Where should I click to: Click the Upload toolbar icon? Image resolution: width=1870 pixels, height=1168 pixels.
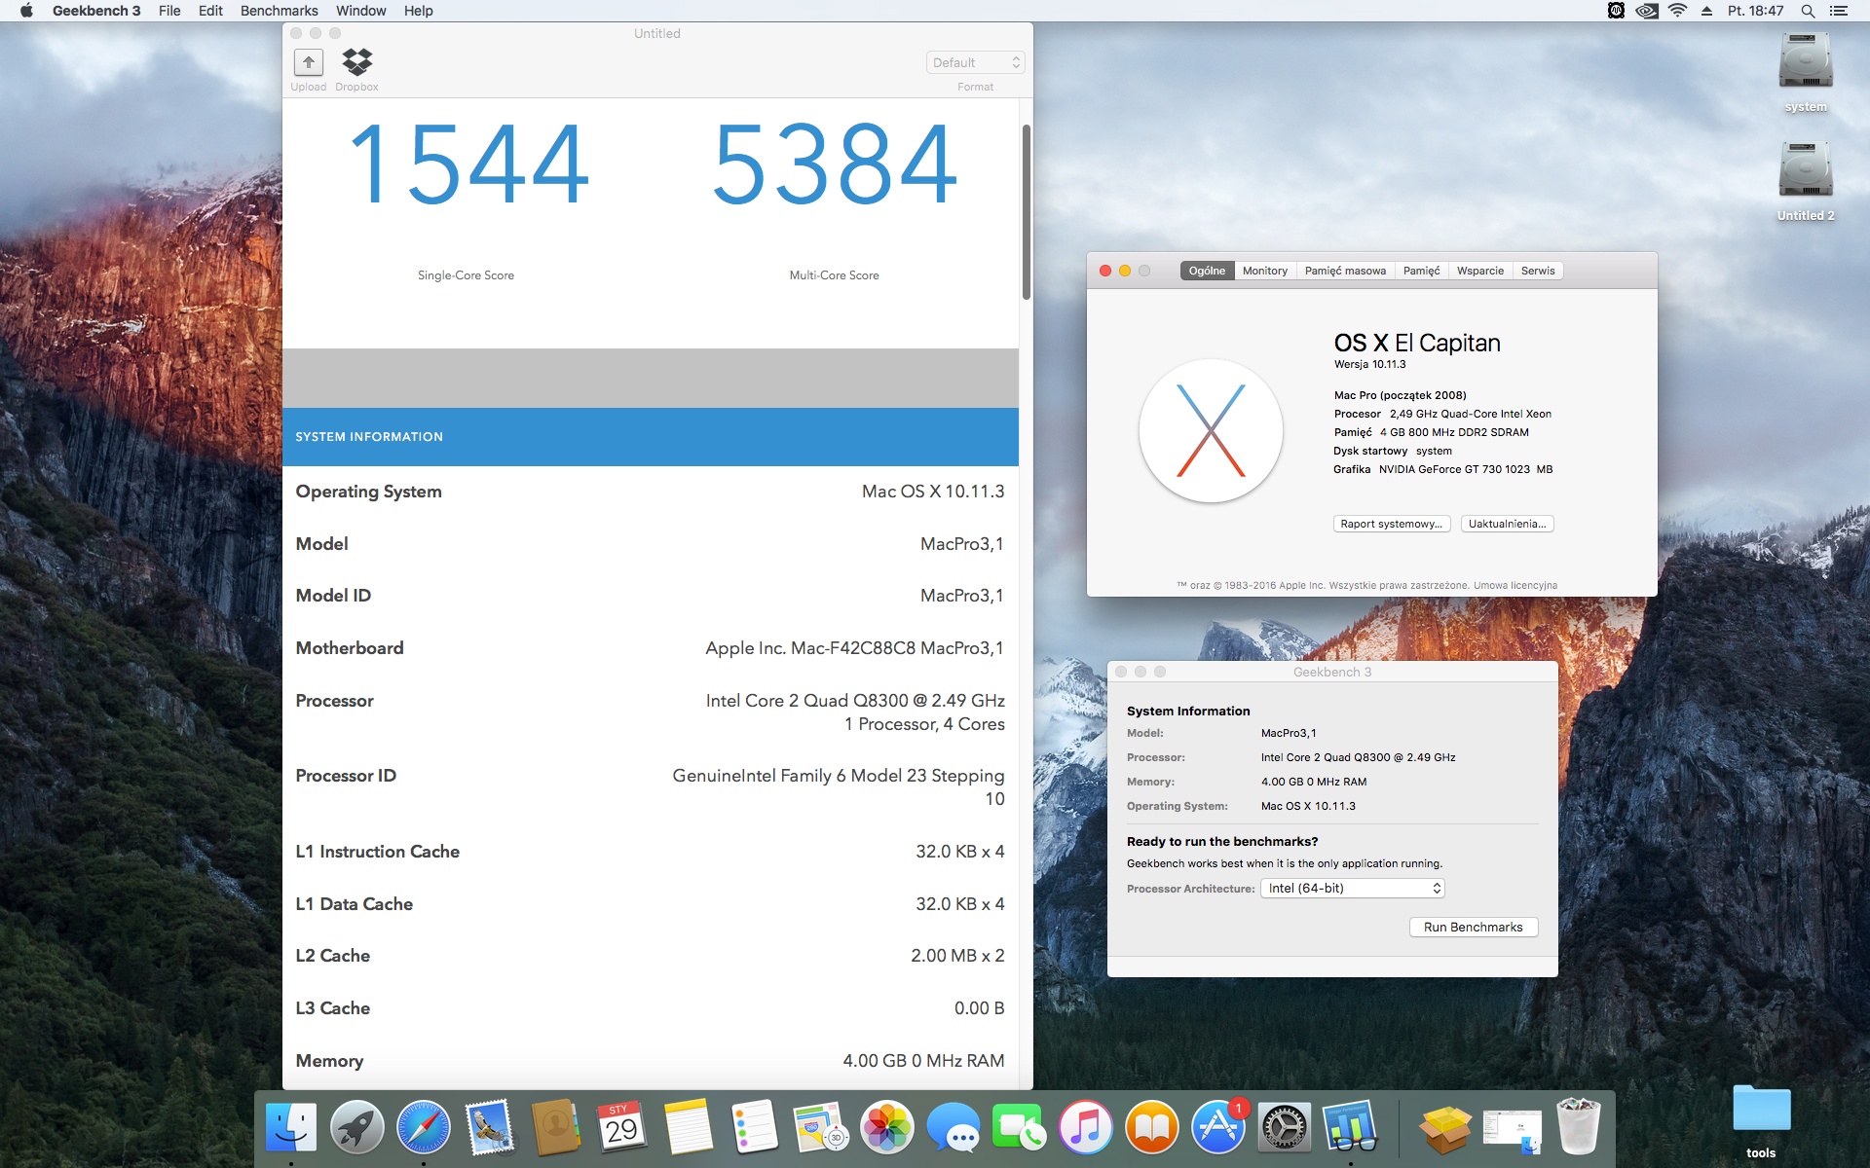click(309, 63)
